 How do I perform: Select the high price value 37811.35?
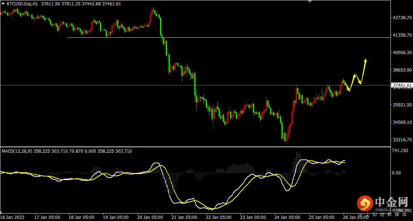tap(71, 4)
